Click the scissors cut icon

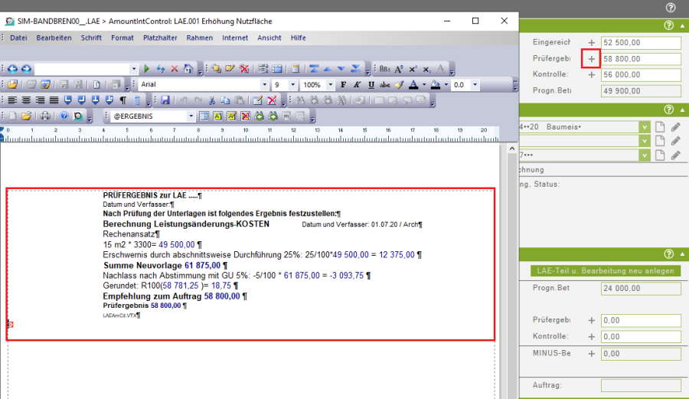212,100
